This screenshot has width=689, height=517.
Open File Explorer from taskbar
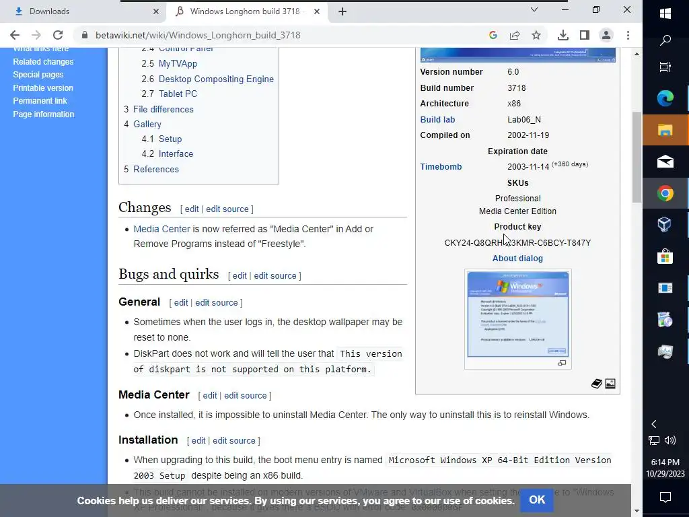coord(665,130)
